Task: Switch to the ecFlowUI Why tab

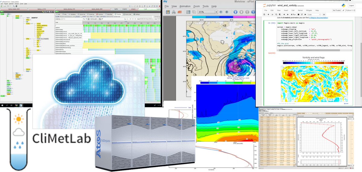Action: pos(64,14)
